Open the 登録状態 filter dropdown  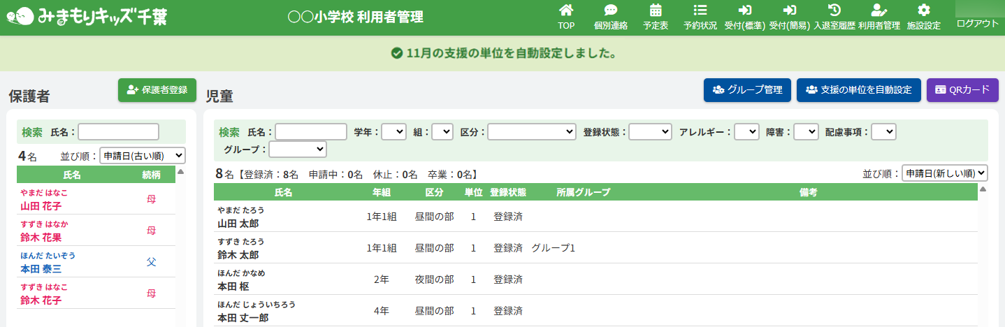pos(650,131)
